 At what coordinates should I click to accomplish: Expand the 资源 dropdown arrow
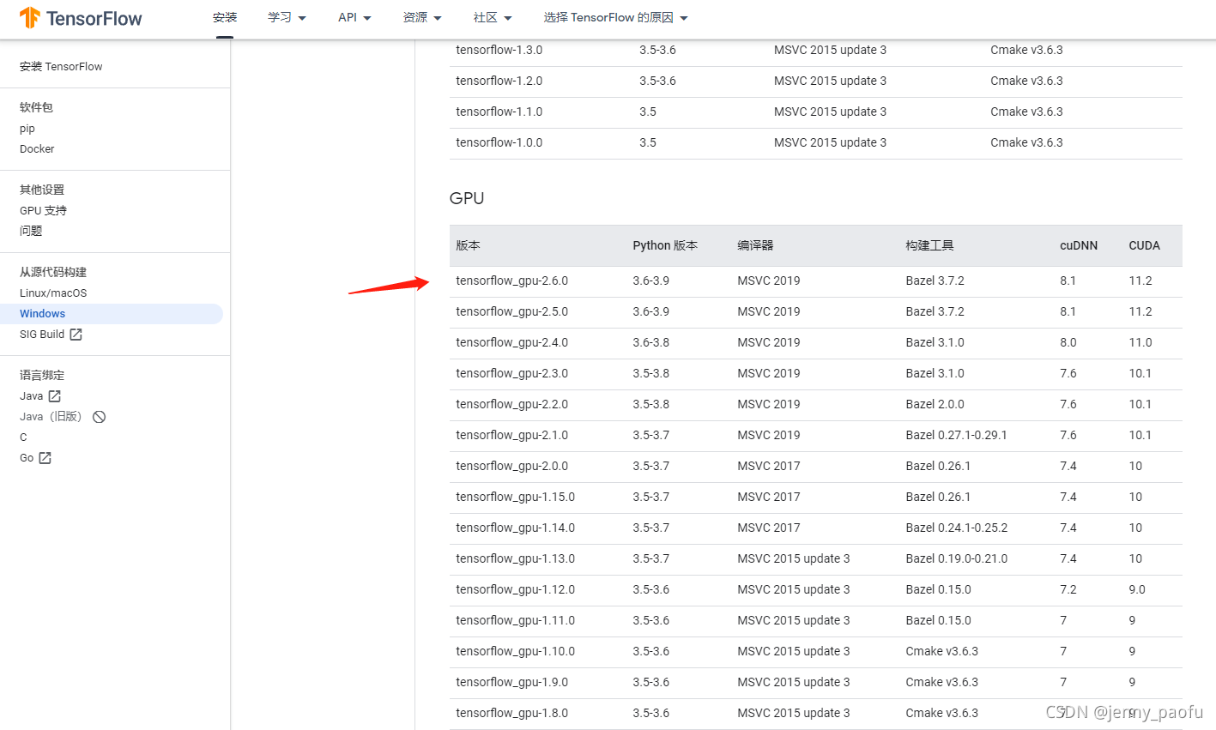[438, 18]
